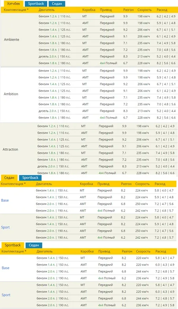Select the active Седан tab in middle table
Viewport: 178px width, 309px height.
point(9,178)
